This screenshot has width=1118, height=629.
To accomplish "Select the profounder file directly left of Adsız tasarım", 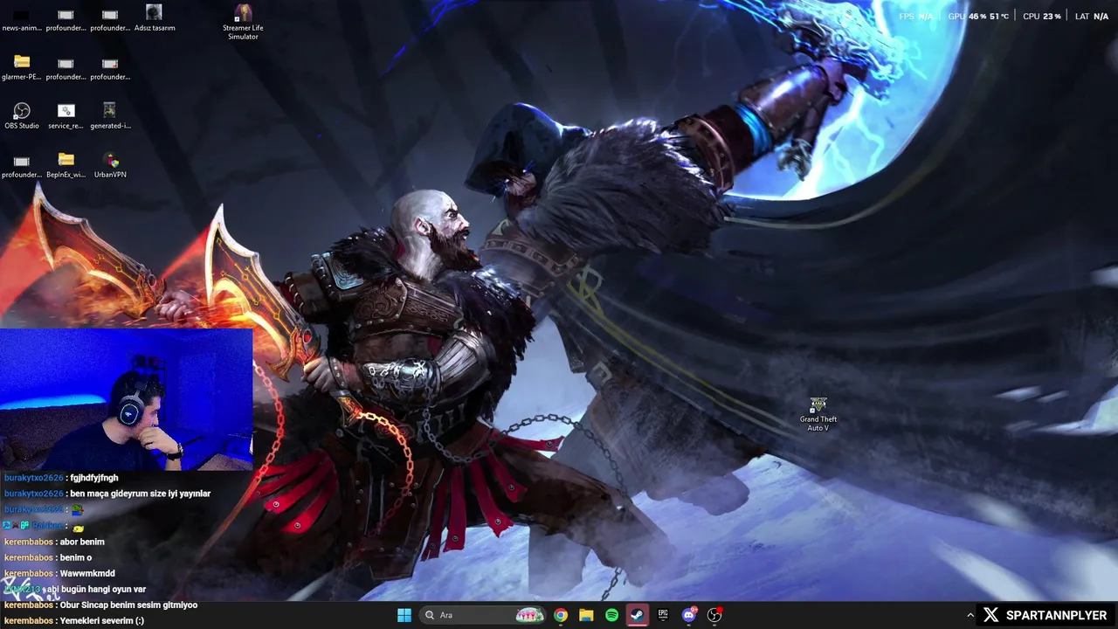I will coord(110,18).
